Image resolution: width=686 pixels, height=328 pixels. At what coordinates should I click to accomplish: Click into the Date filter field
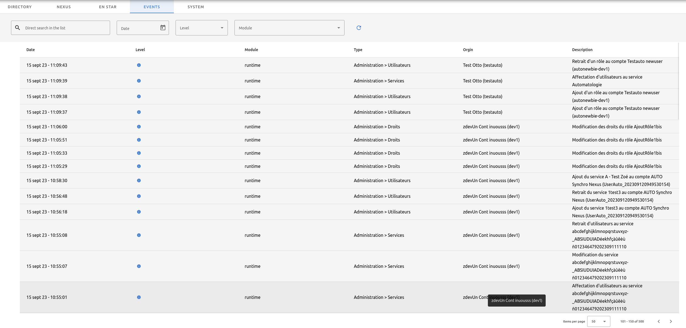143,28
